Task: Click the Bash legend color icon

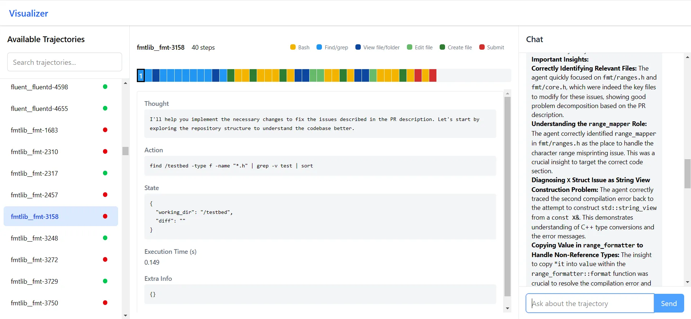Action: (x=293, y=47)
